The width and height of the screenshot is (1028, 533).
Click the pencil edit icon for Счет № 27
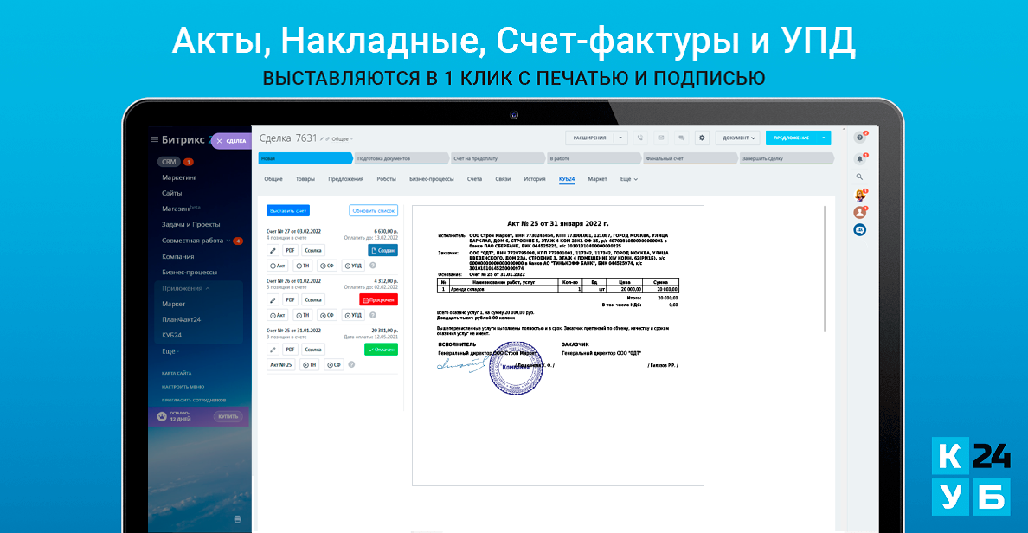coord(273,250)
